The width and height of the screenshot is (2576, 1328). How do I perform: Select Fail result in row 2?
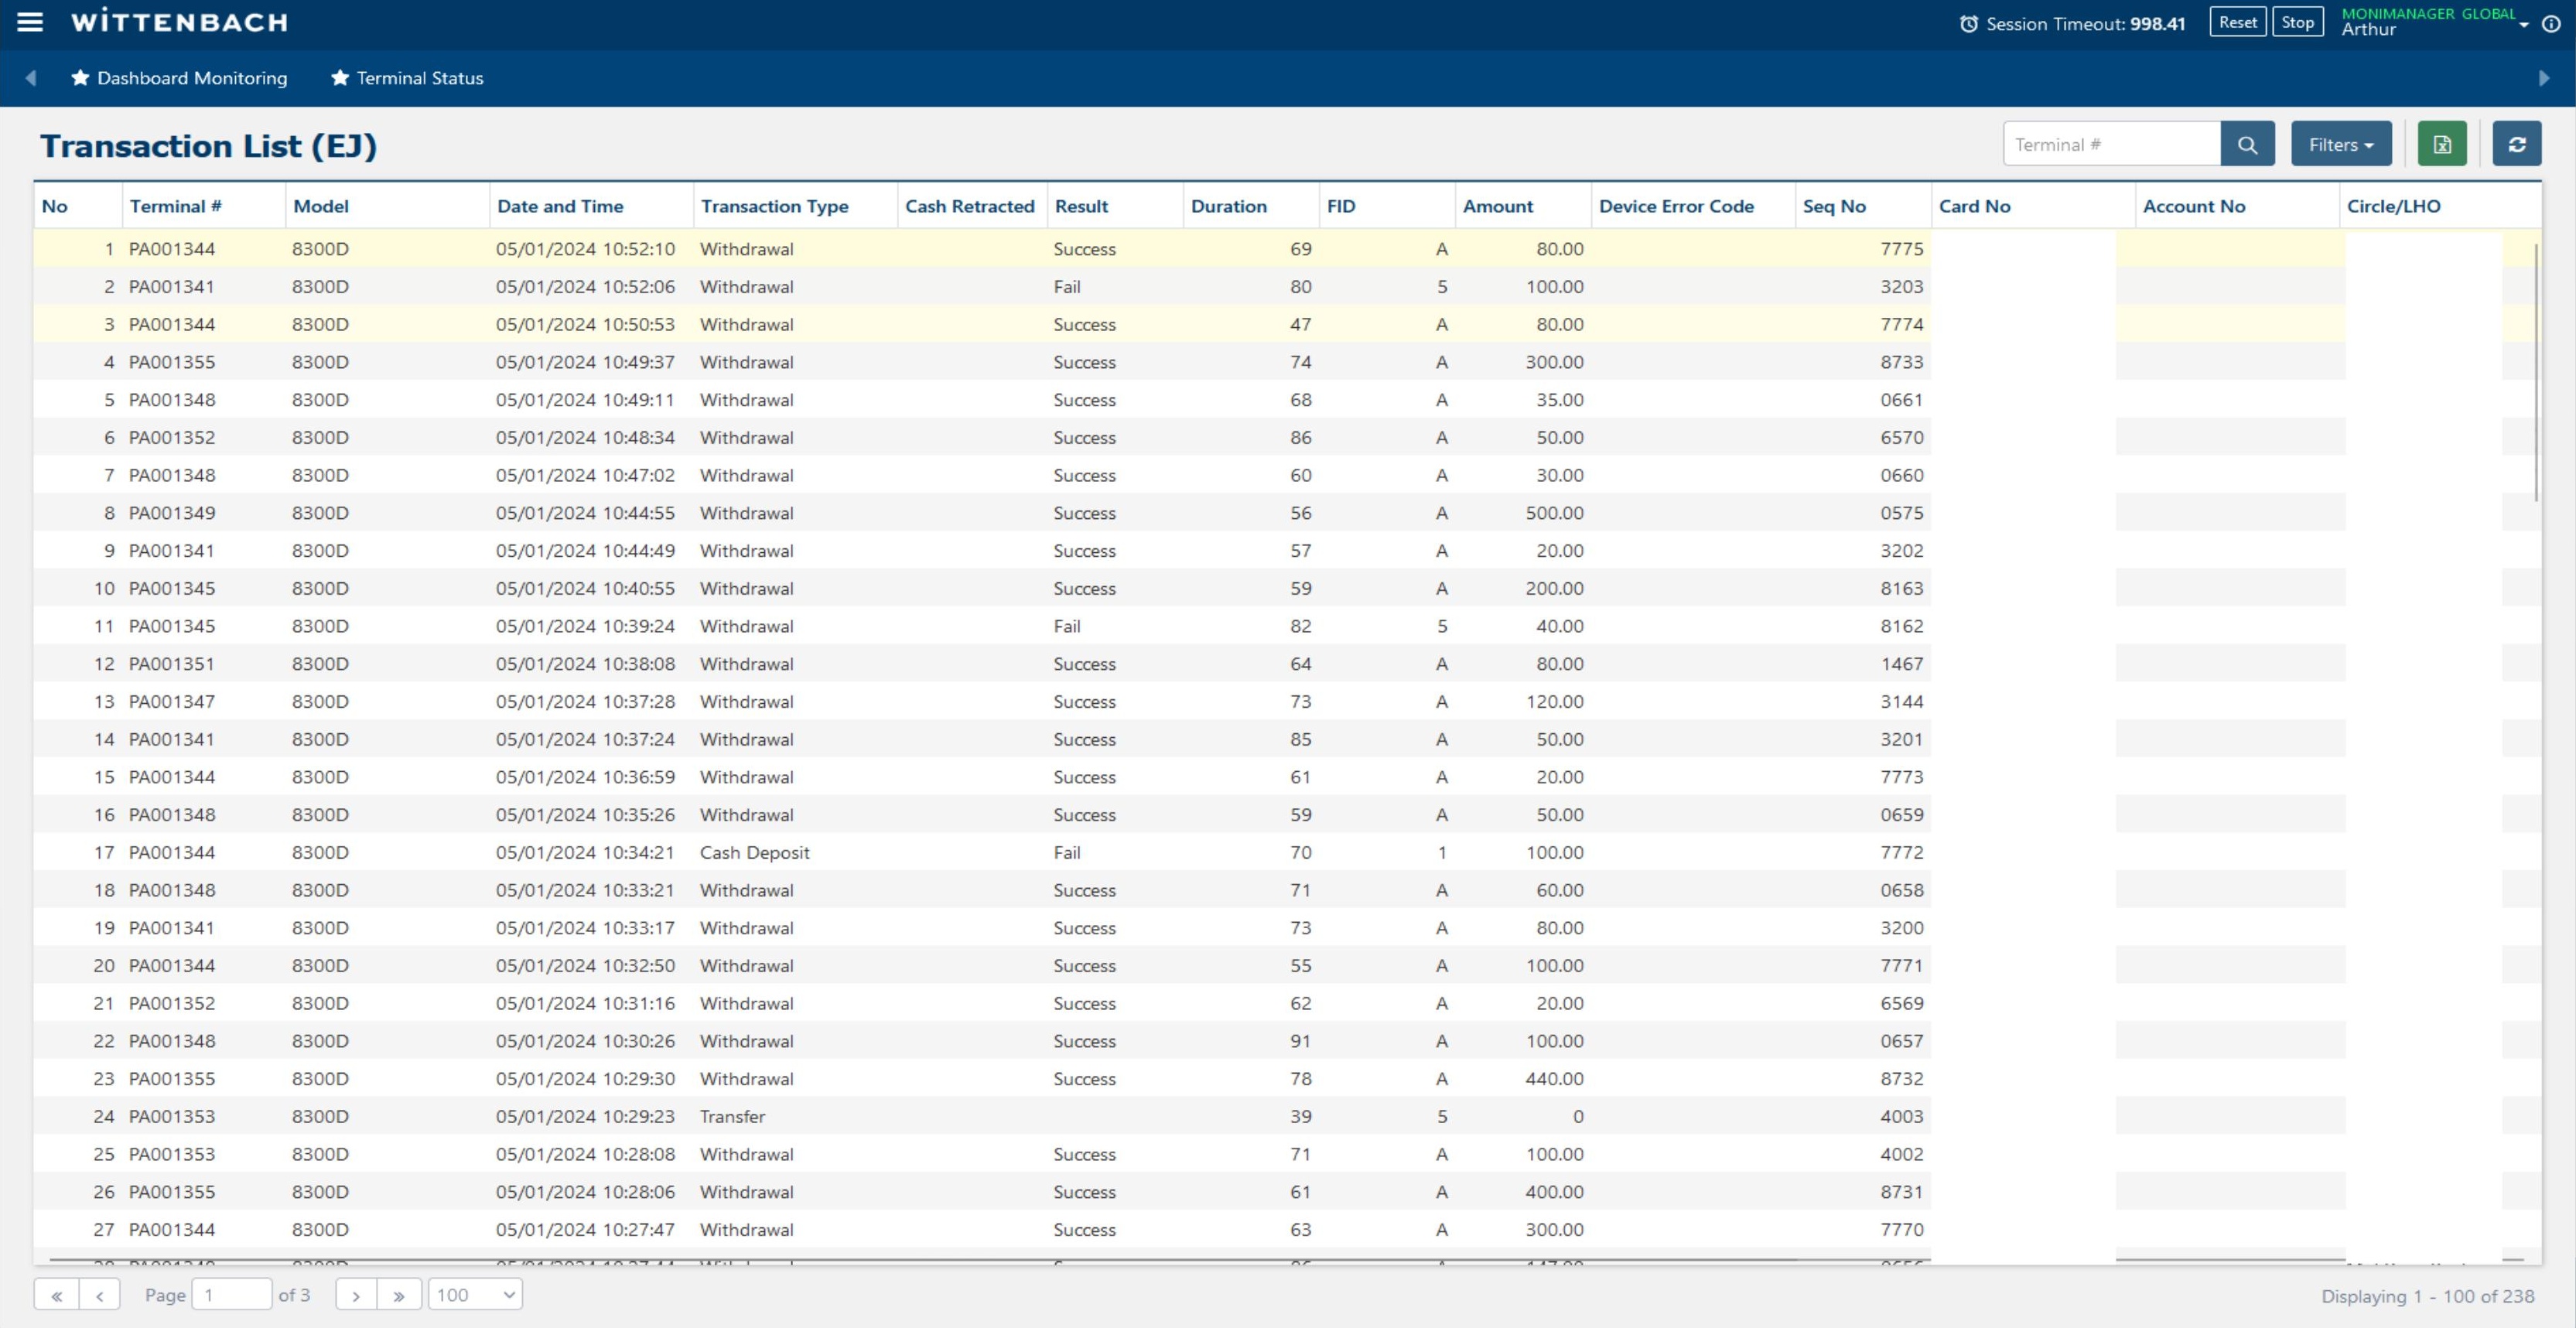1067,287
